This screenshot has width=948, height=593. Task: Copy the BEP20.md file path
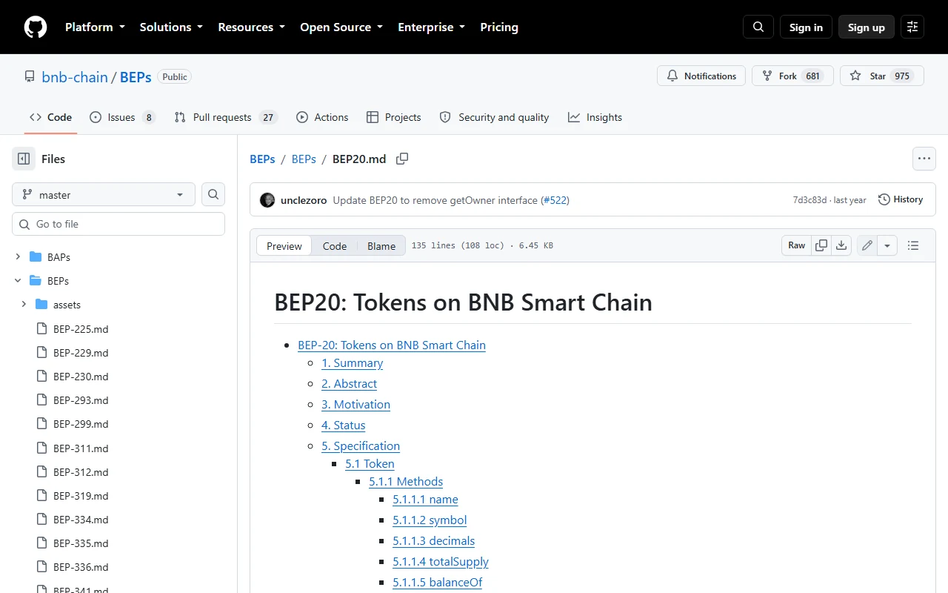coord(402,159)
